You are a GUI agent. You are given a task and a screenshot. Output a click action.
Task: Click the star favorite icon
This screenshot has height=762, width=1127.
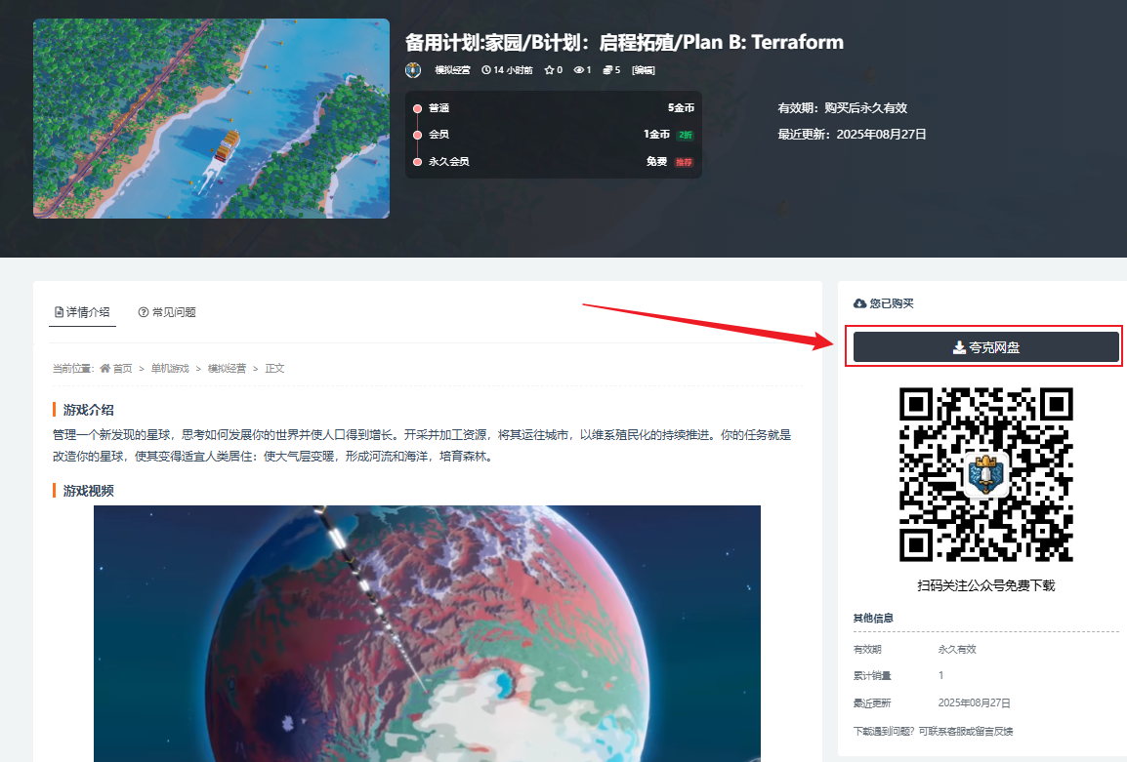point(550,70)
